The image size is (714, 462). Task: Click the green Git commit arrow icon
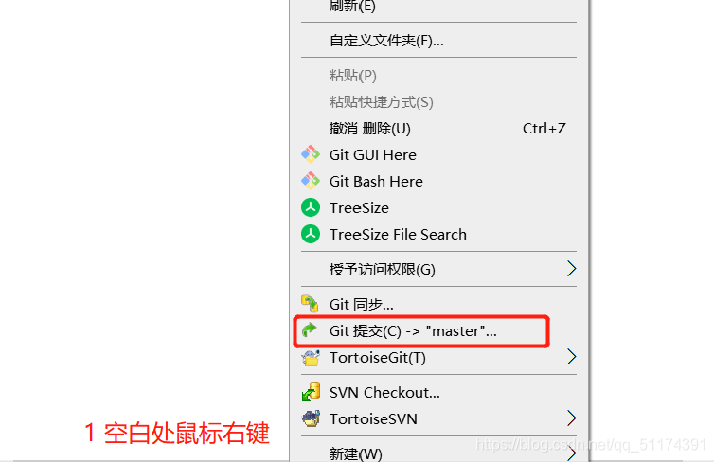pos(310,330)
